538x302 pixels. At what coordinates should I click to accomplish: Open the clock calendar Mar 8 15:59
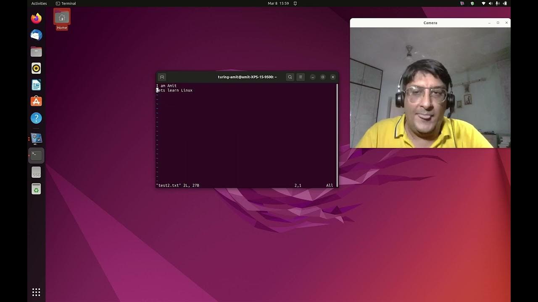coord(278,3)
